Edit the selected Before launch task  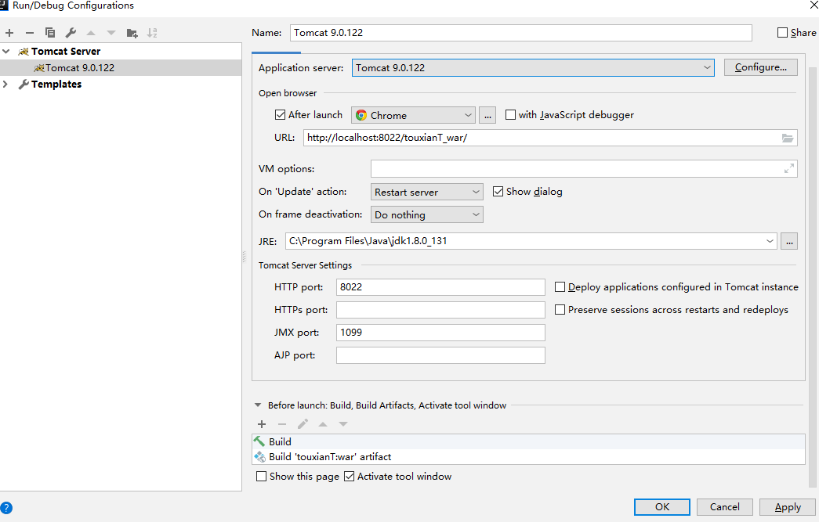[x=303, y=424]
